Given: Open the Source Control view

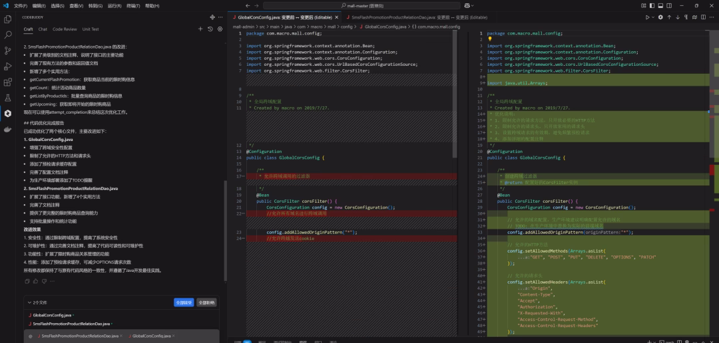Looking at the screenshot, I should tap(8, 51).
